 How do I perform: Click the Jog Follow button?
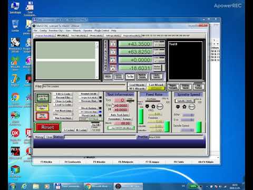coord(198,87)
